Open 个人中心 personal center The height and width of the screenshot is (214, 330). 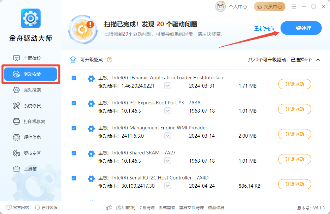pyautogui.click(x=238, y=7)
